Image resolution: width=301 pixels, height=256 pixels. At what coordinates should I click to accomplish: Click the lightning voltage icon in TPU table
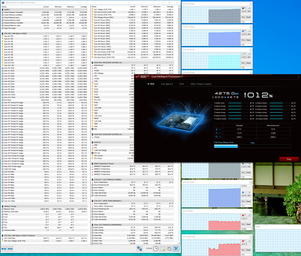click(x=217, y=133)
